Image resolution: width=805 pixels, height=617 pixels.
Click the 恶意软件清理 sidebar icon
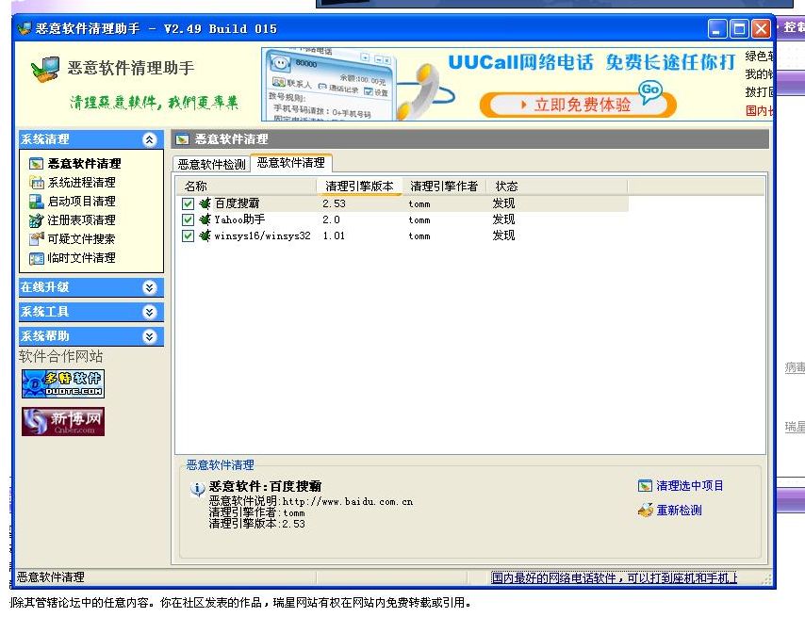36,164
